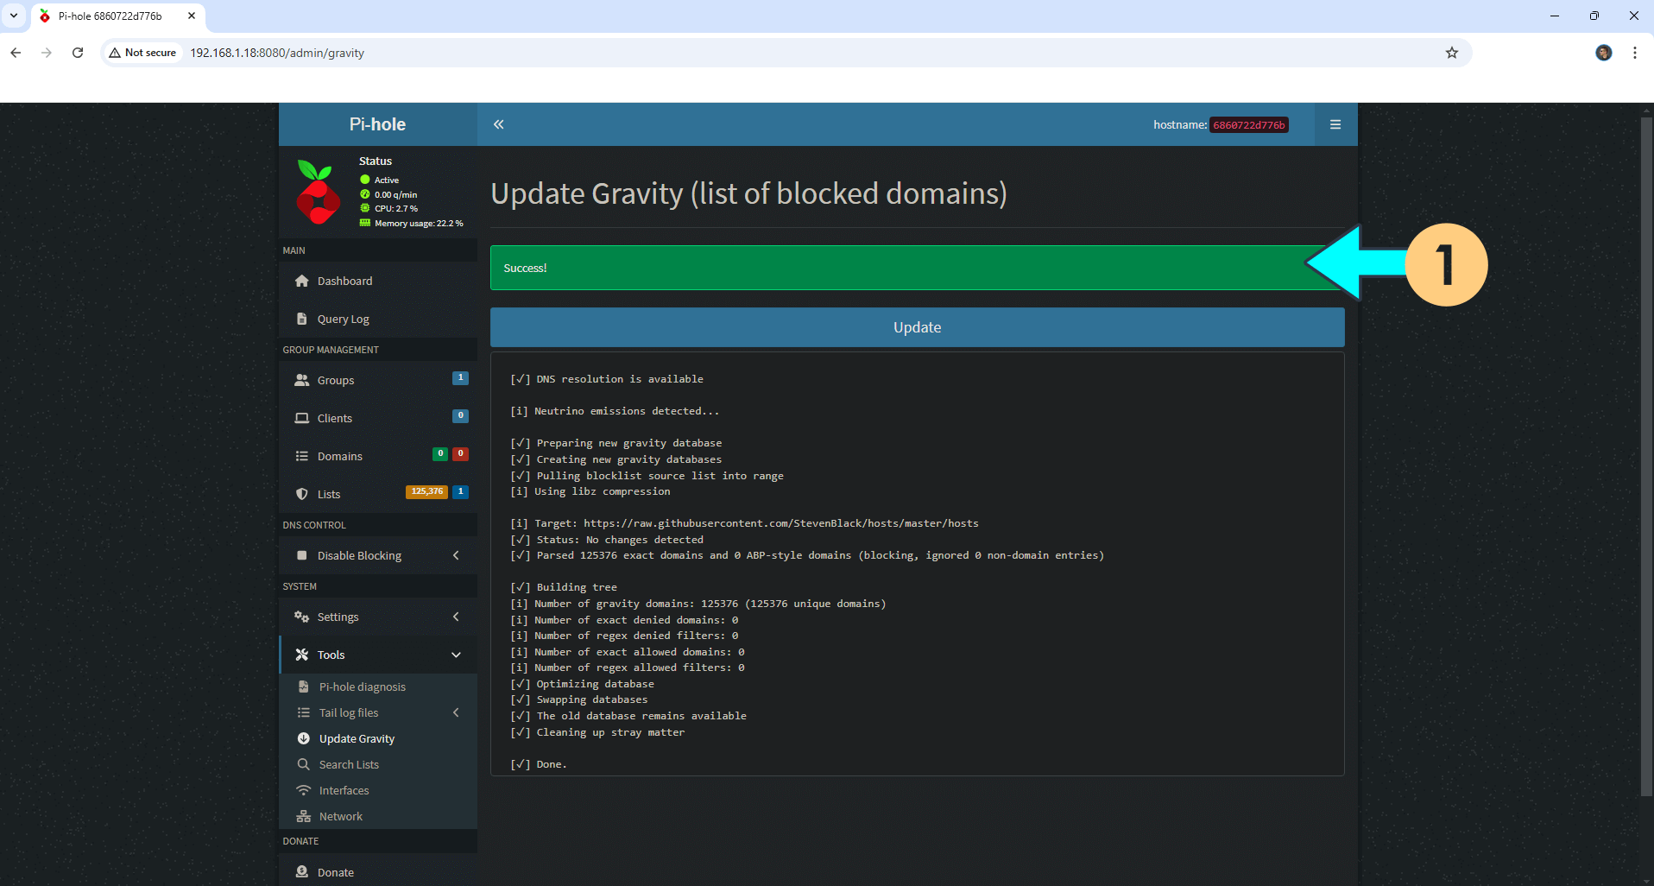Viewport: 1654px width, 886px height.
Task: Click the '[✓] Done.' log line
Action: 539,764
